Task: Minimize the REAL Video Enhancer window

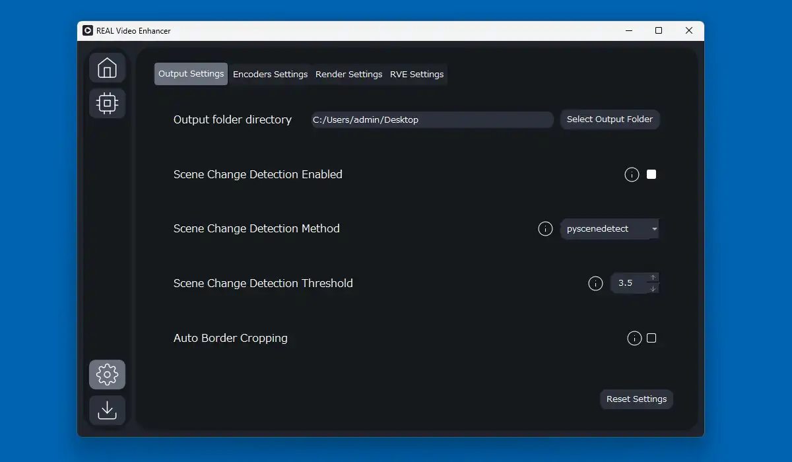Action: 628,30
